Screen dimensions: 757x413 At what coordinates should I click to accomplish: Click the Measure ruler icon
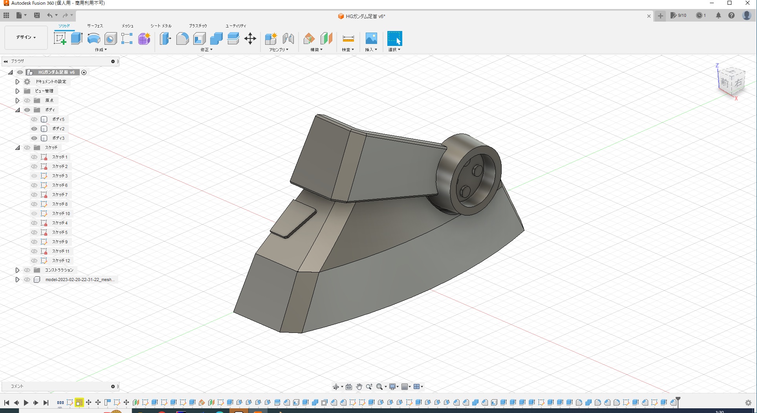[348, 38]
